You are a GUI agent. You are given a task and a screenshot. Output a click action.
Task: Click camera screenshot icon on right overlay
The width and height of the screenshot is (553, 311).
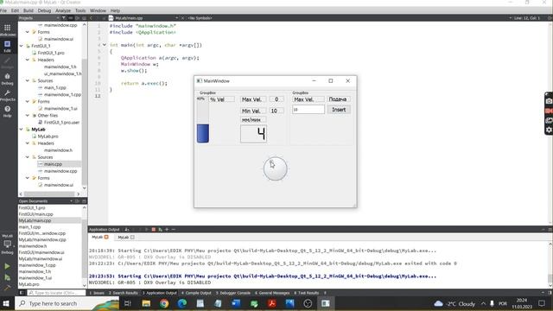pyautogui.click(x=549, y=101)
